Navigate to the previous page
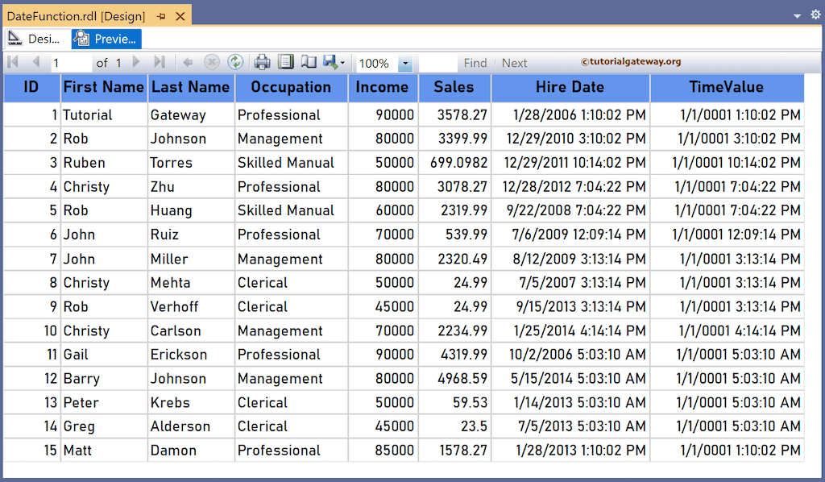Viewport: 825px width, 482px height. [35, 62]
